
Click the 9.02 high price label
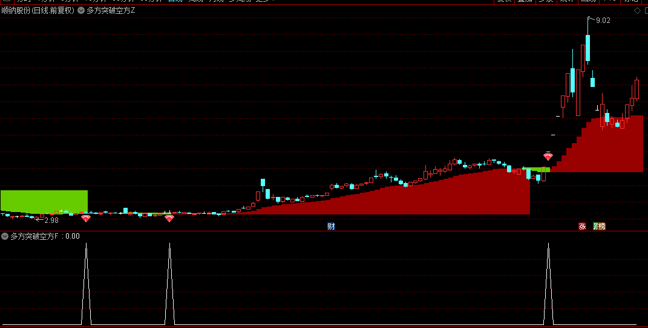(x=603, y=20)
